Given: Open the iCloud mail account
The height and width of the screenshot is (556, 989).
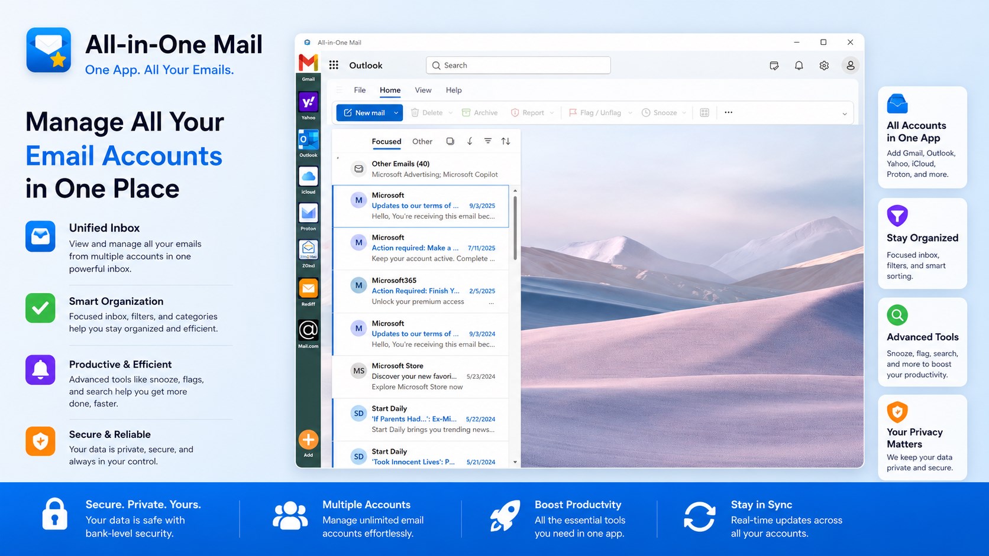Looking at the screenshot, I should (x=308, y=176).
